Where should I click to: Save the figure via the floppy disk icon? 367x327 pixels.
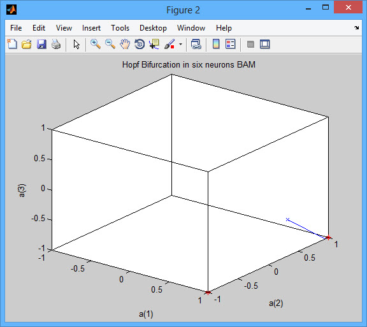coord(41,44)
